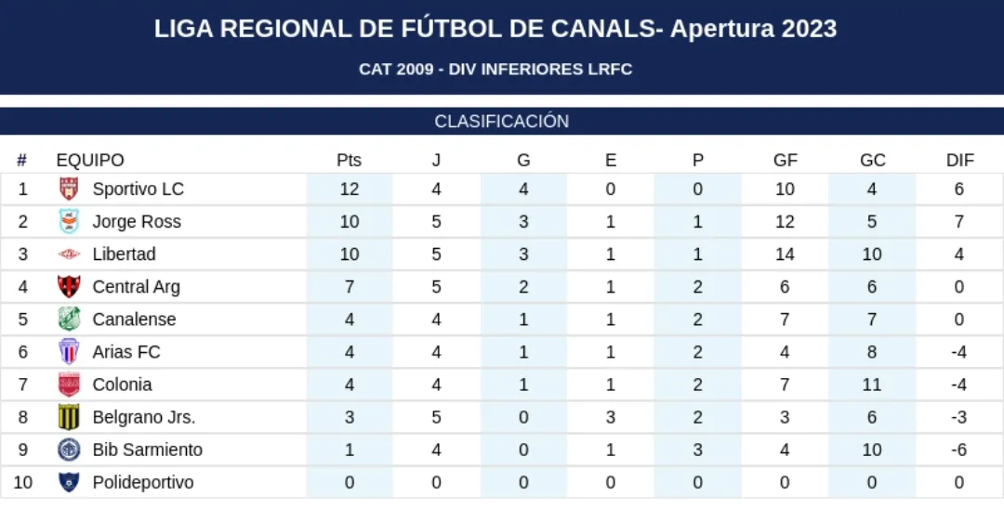Click the CAT 2009 - DIV INFERIORES subtitle
The height and width of the screenshot is (509, 1004).
pyautogui.click(x=495, y=70)
